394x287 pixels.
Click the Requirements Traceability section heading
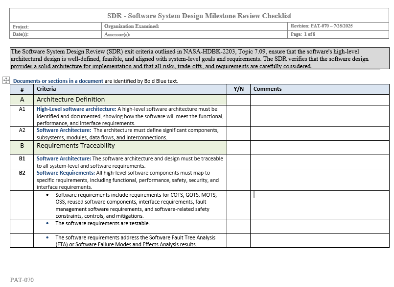[75, 146]
